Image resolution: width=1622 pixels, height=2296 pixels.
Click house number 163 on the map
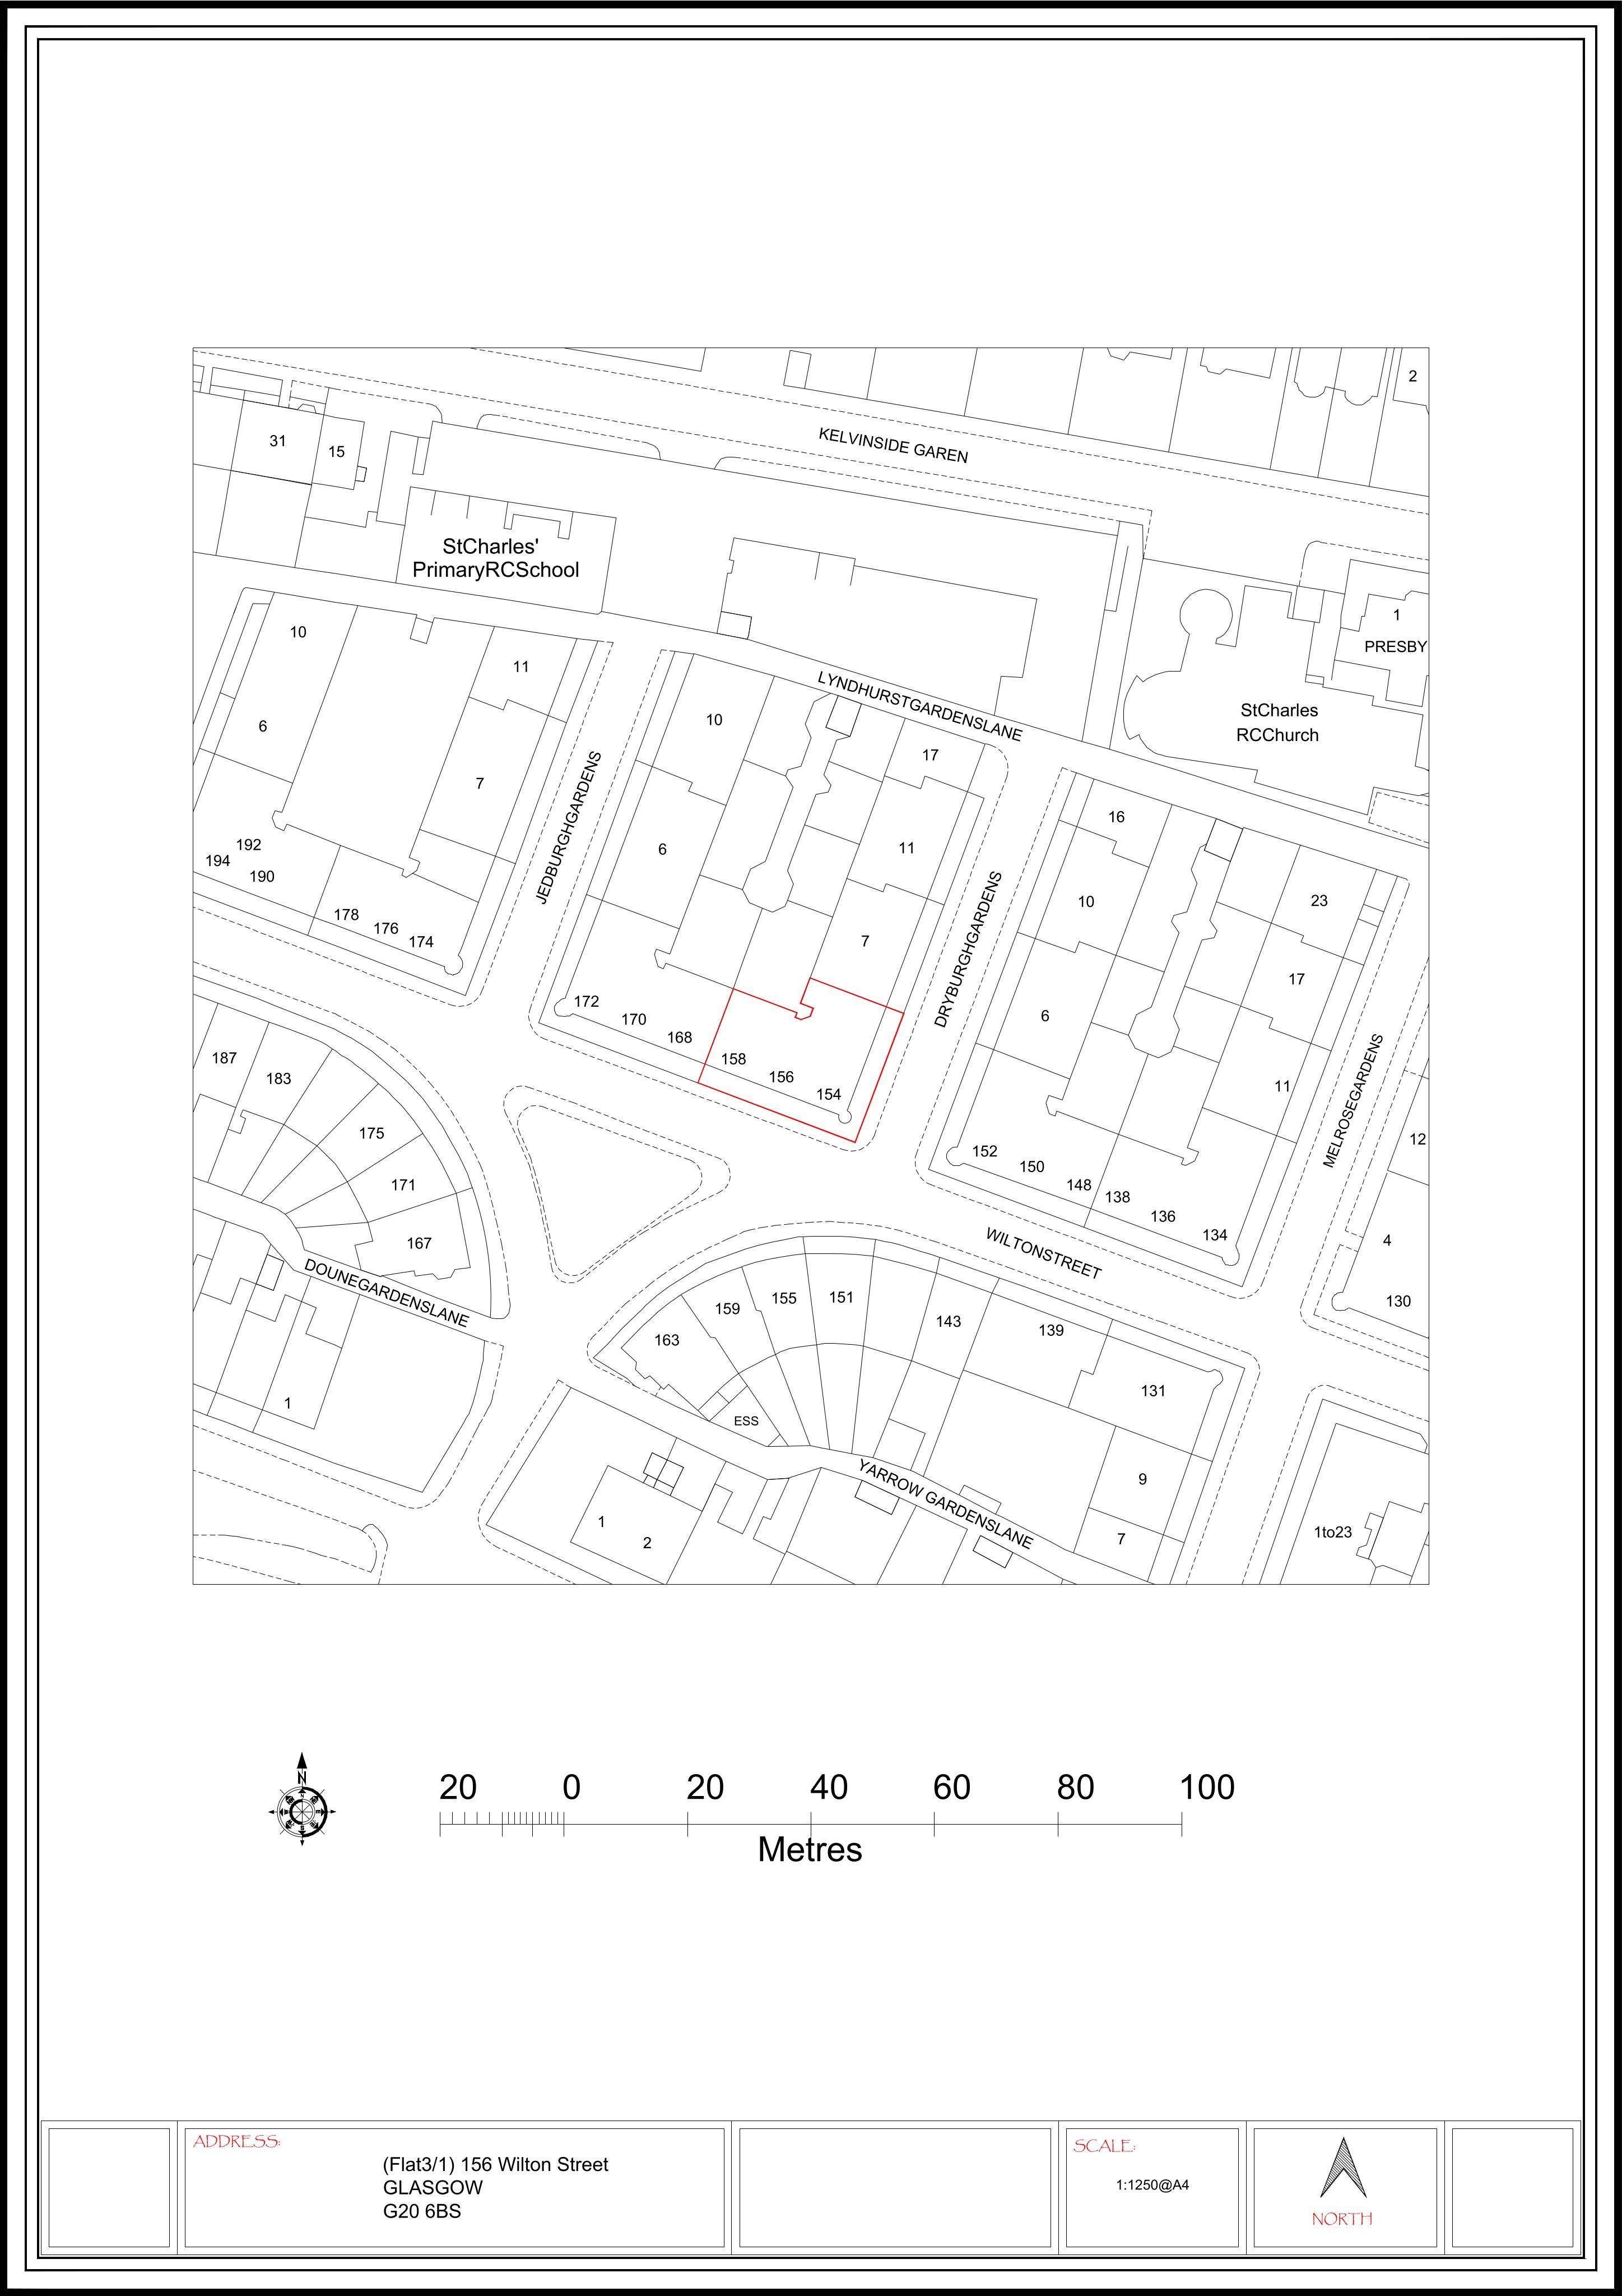tap(667, 1339)
